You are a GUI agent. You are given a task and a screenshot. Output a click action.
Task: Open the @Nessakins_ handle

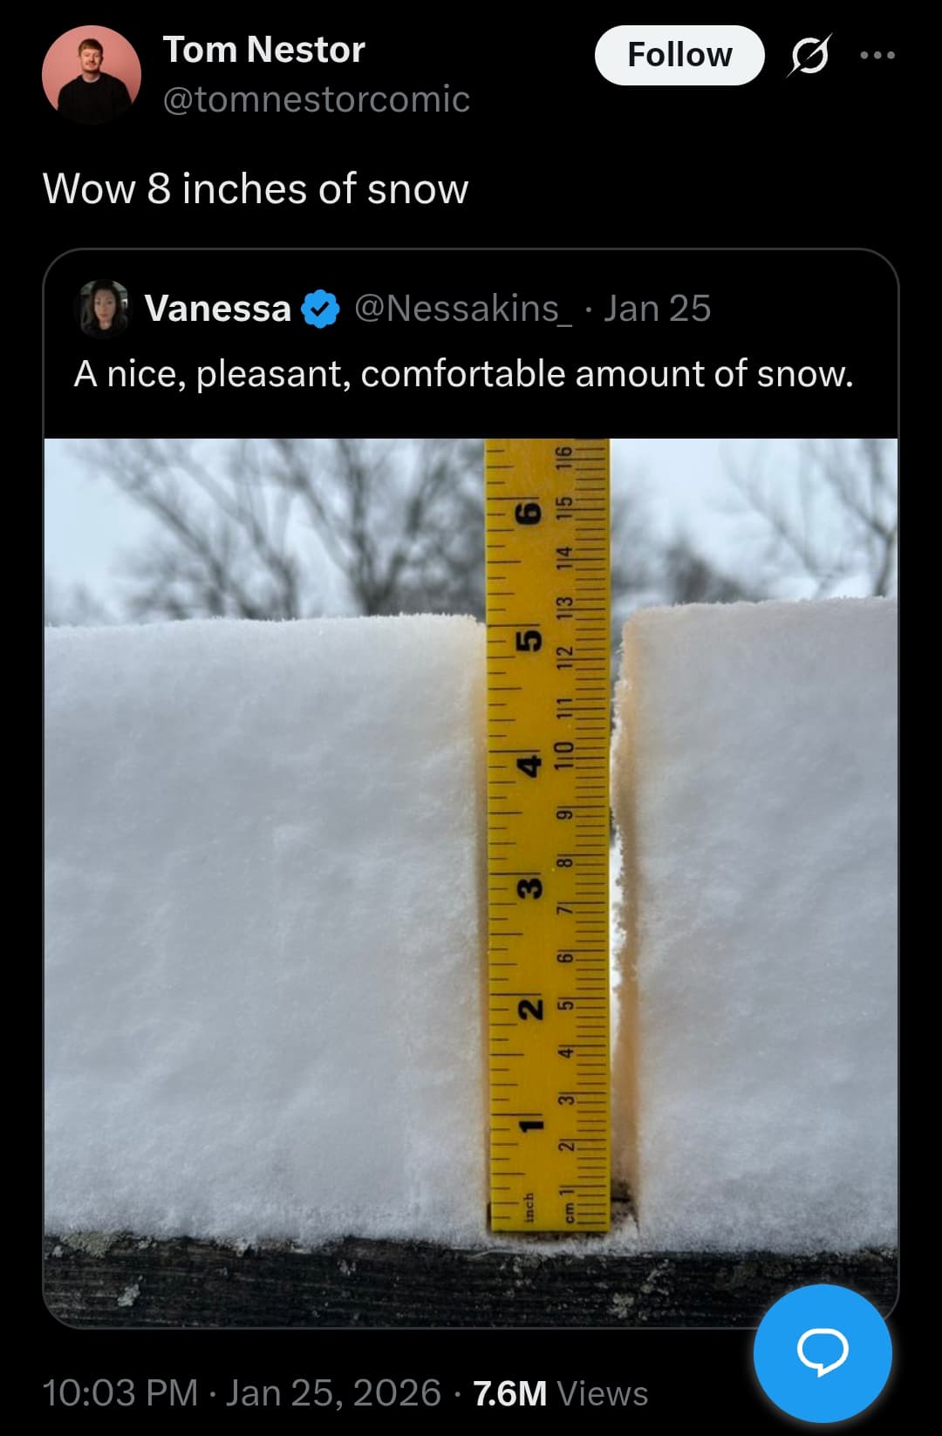coord(463,309)
